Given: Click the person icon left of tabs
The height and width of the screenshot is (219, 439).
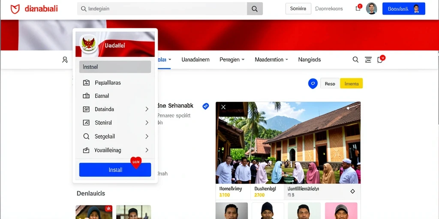Looking at the screenshot, I should point(65,59).
